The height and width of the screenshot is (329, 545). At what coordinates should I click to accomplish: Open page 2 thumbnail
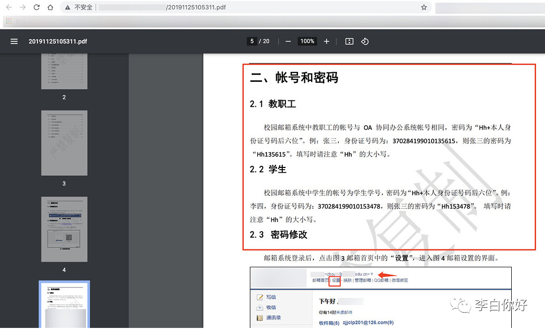pos(64,71)
